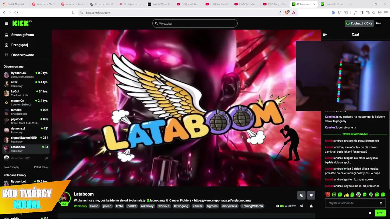The width and height of the screenshot is (390, 219).
Task: Open Leo AI sparkle icon
Action: 374,12
